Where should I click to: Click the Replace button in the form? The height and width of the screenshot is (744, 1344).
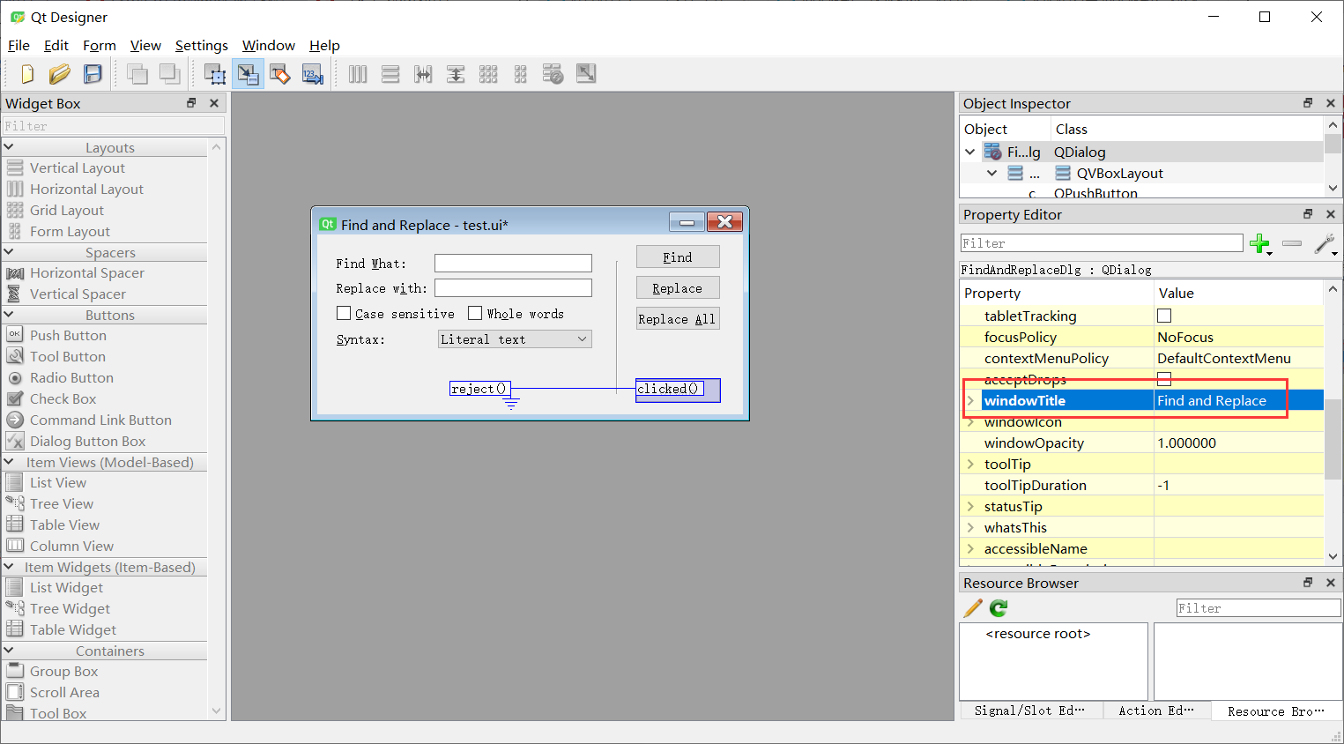(678, 287)
